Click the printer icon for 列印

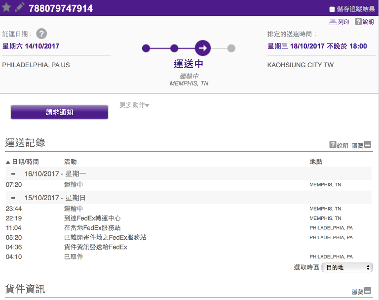point(333,22)
